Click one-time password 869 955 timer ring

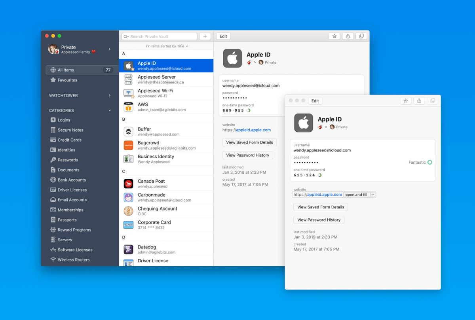[x=248, y=110]
